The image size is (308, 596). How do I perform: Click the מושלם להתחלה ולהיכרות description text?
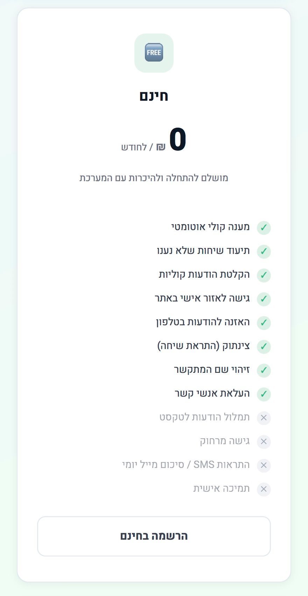pyautogui.click(x=154, y=178)
